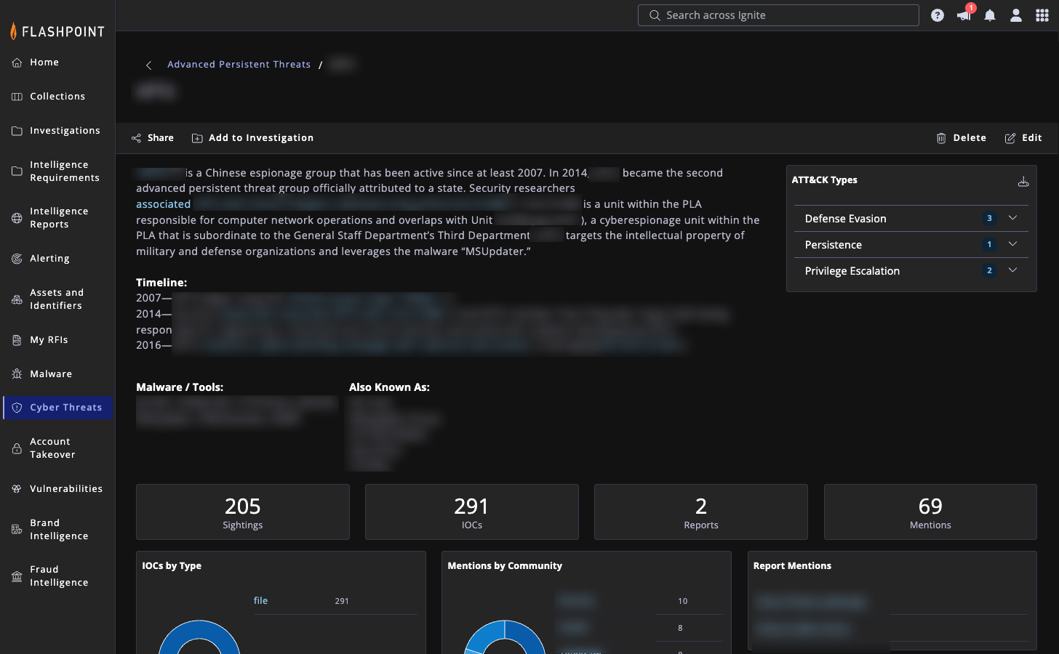The width and height of the screenshot is (1059, 654).
Task: Open the apps grid menu
Action: (1042, 15)
